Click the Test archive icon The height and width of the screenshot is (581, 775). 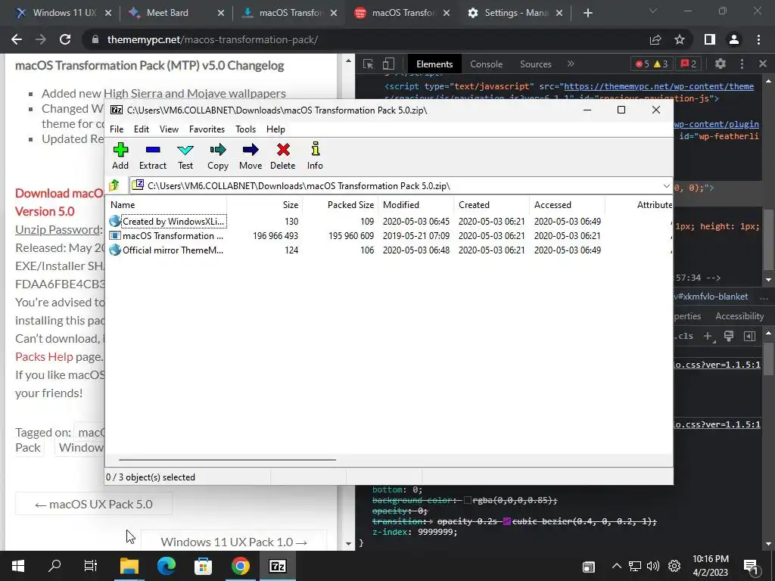click(x=185, y=156)
